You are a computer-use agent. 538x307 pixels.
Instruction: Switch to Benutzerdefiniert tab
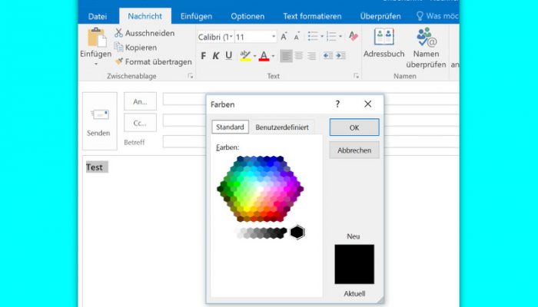coord(282,127)
